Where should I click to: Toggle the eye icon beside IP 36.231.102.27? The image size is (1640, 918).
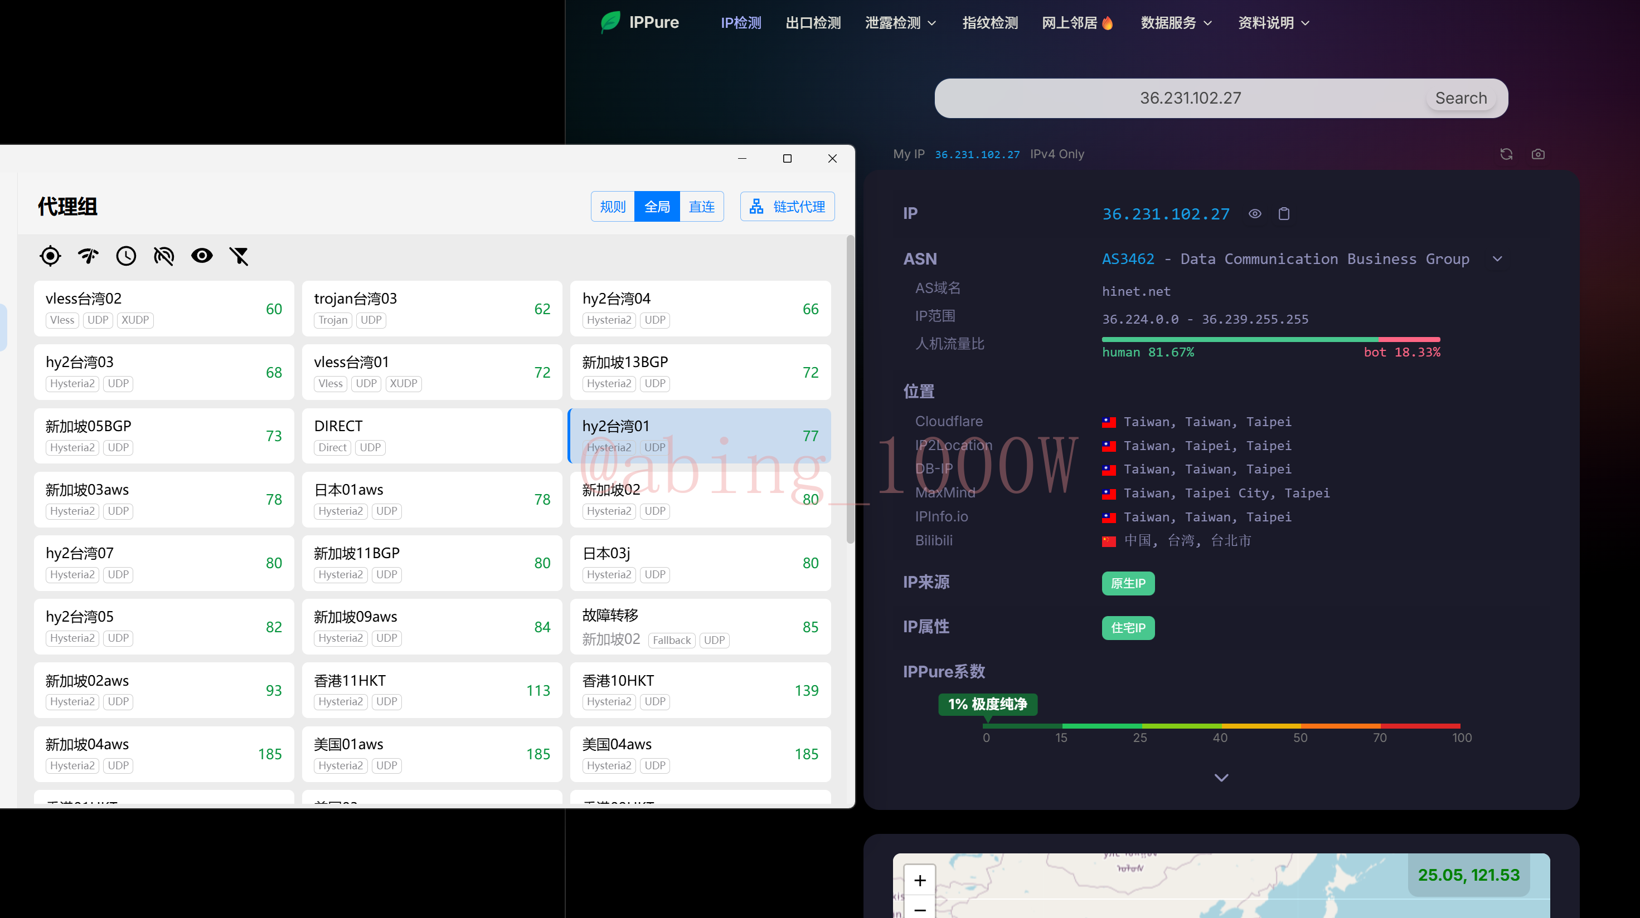pyautogui.click(x=1255, y=214)
